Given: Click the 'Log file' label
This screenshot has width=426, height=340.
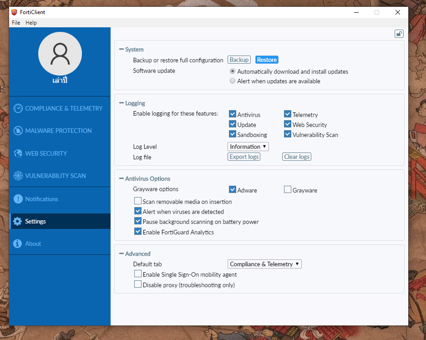Looking at the screenshot, I should [142, 157].
